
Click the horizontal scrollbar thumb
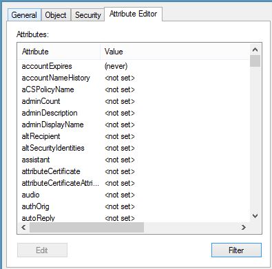point(87,227)
